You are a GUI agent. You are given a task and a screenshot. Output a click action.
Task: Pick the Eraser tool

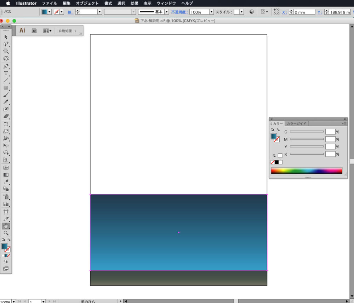pyautogui.click(x=6, y=116)
